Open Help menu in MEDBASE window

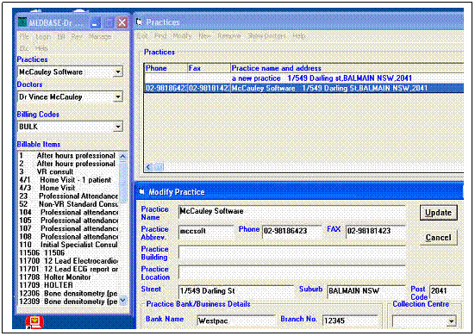click(x=41, y=48)
